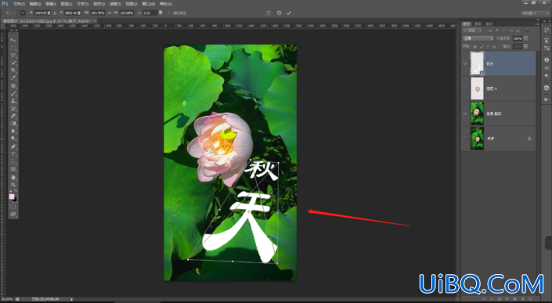Open the Layers panel flyout menu

537,24
